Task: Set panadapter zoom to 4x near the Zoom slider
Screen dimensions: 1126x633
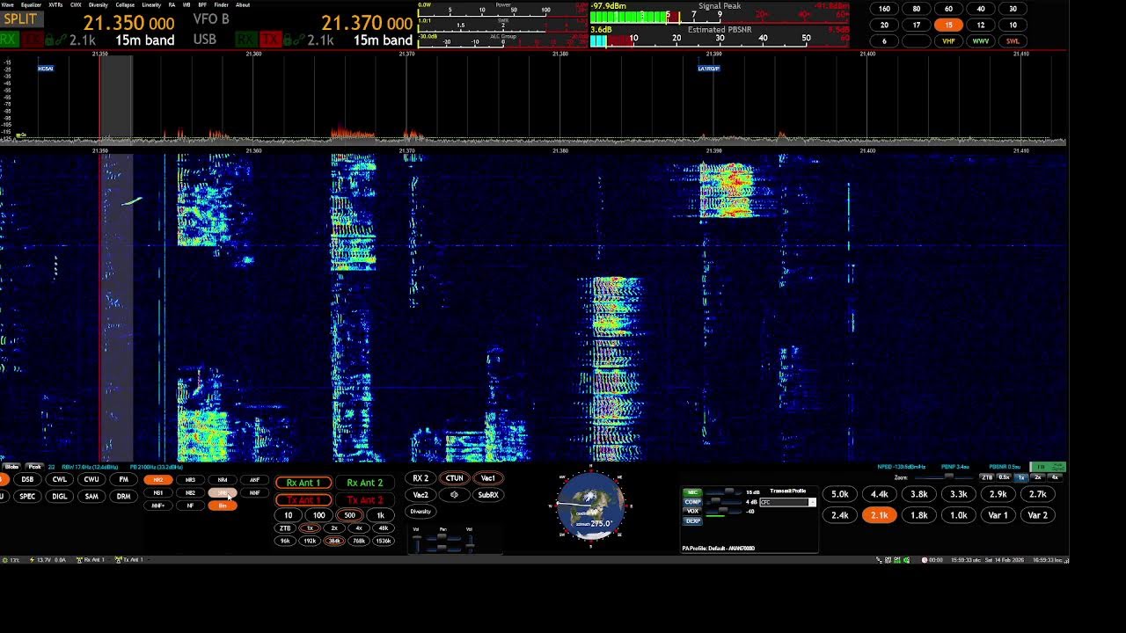Action: (x=1055, y=477)
